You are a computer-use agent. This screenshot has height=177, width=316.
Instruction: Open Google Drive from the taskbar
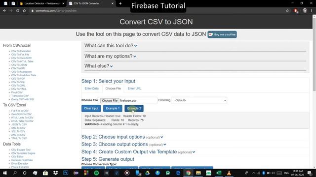[148, 173]
